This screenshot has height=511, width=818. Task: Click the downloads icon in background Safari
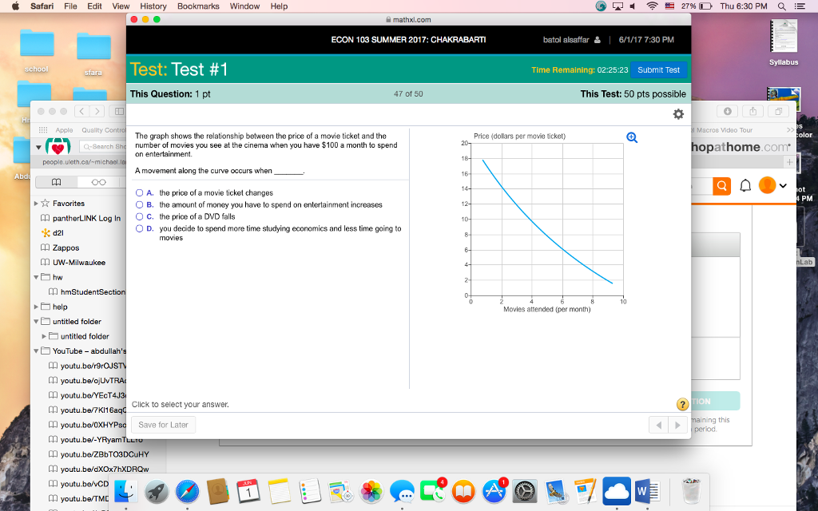[727, 111]
